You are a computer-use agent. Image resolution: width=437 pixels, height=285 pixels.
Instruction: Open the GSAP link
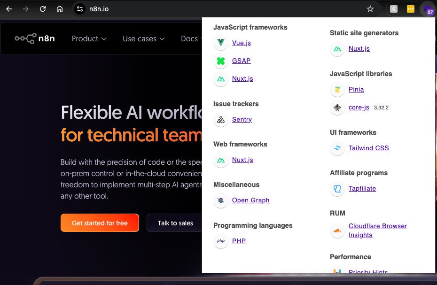pyautogui.click(x=242, y=61)
